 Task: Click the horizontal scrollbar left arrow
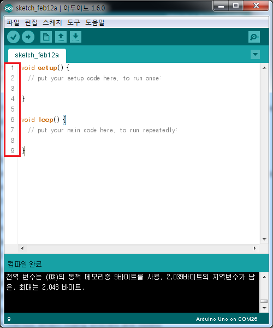tap(22, 248)
